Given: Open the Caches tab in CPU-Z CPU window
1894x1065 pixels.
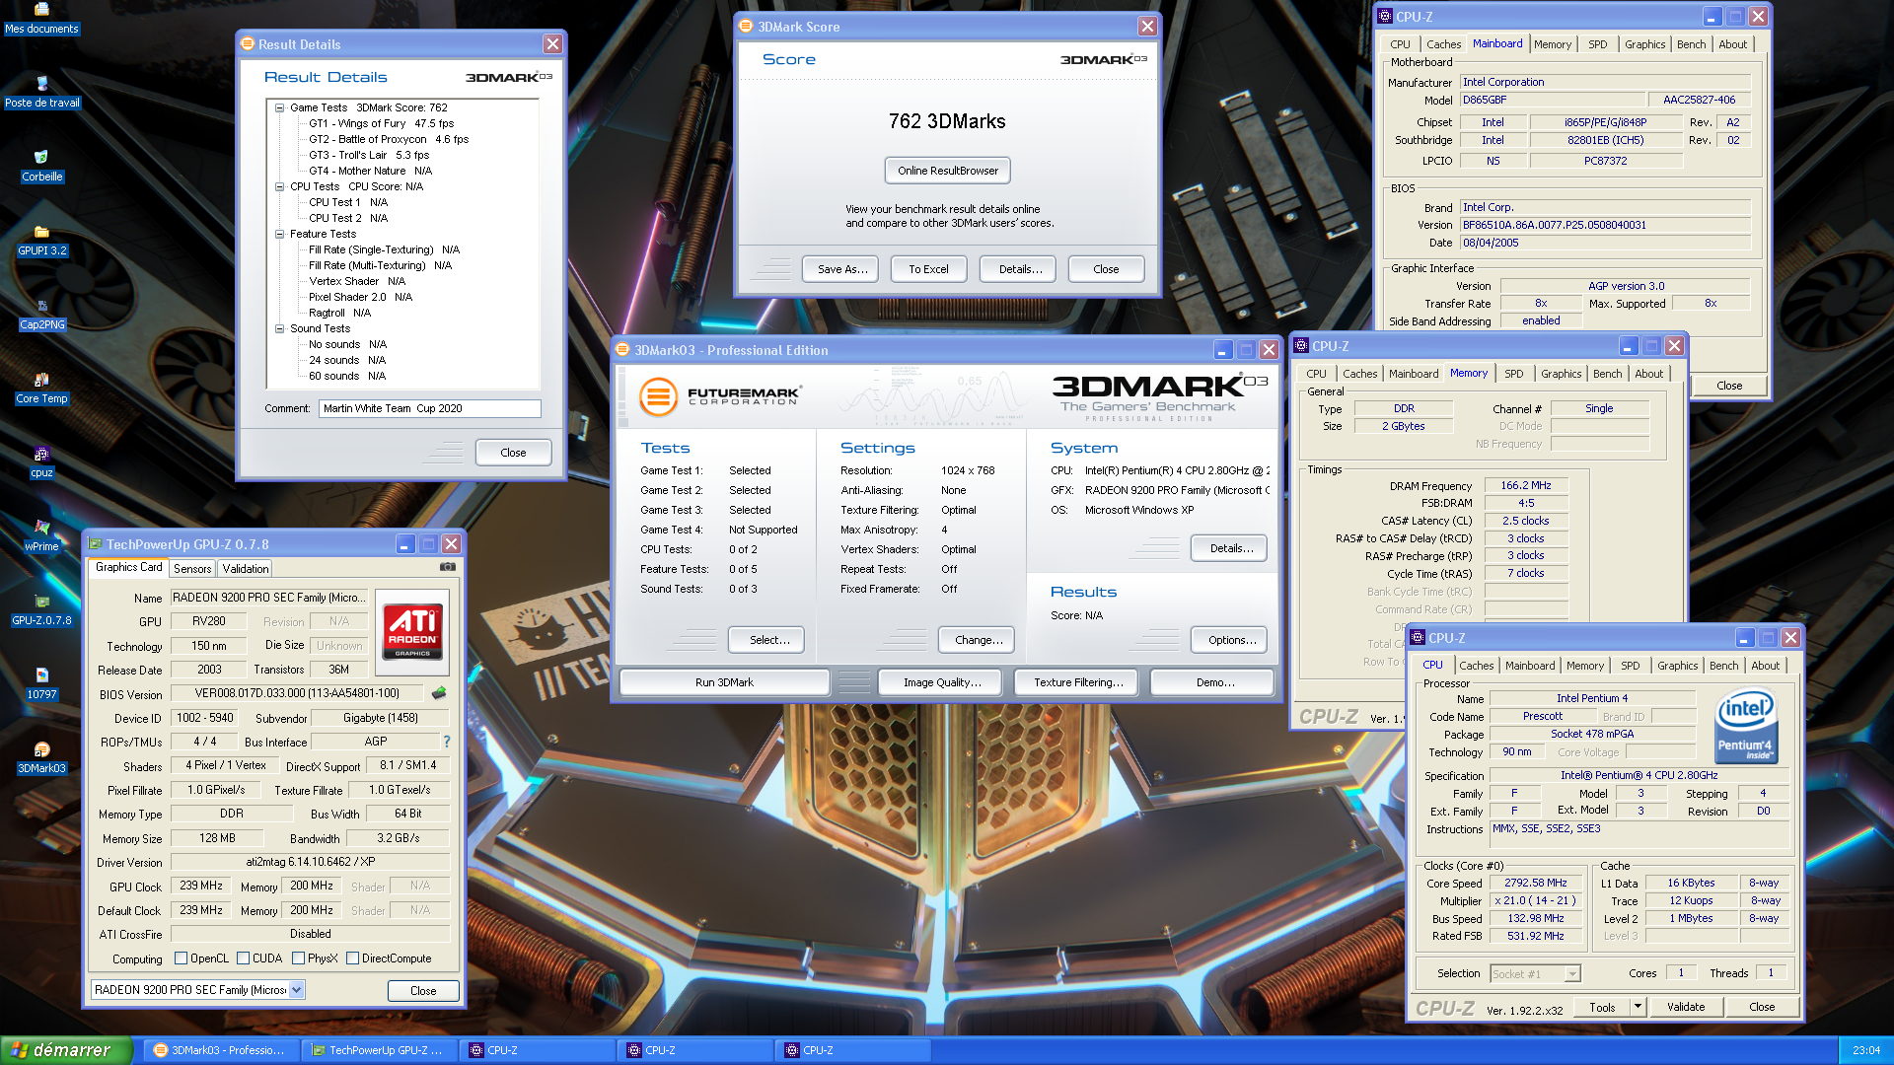Looking at the screenshot, I should coord(1476,666).
